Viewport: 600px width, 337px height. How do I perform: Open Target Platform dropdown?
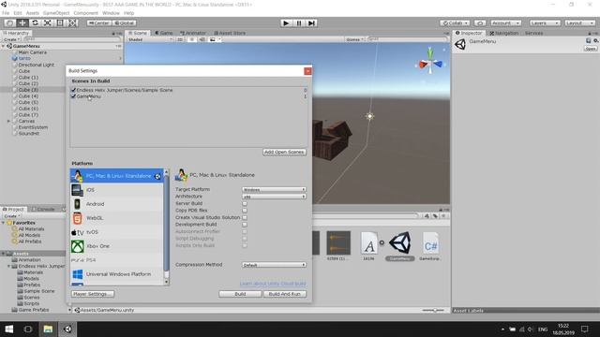274,189
